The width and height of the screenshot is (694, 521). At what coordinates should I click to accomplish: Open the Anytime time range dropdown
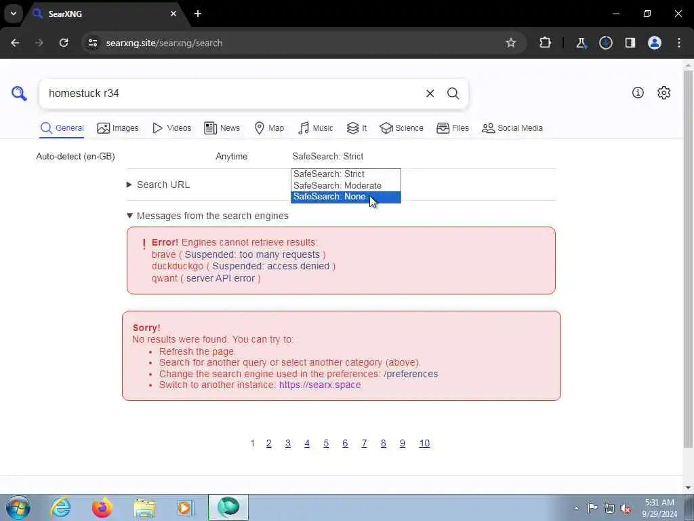point(232,157)
